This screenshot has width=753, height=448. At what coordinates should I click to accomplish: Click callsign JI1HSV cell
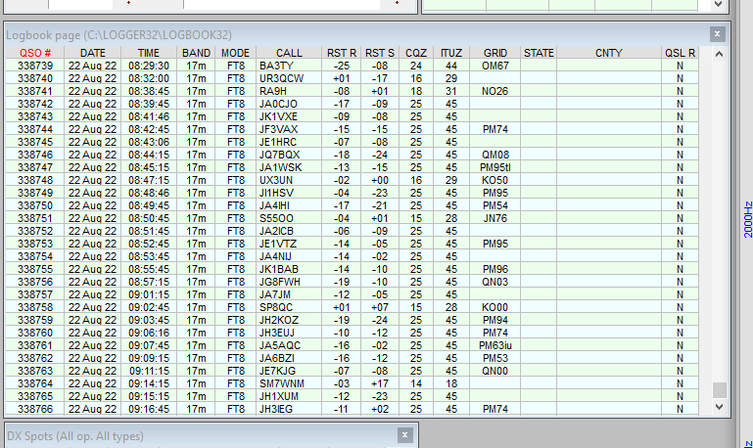289,193
